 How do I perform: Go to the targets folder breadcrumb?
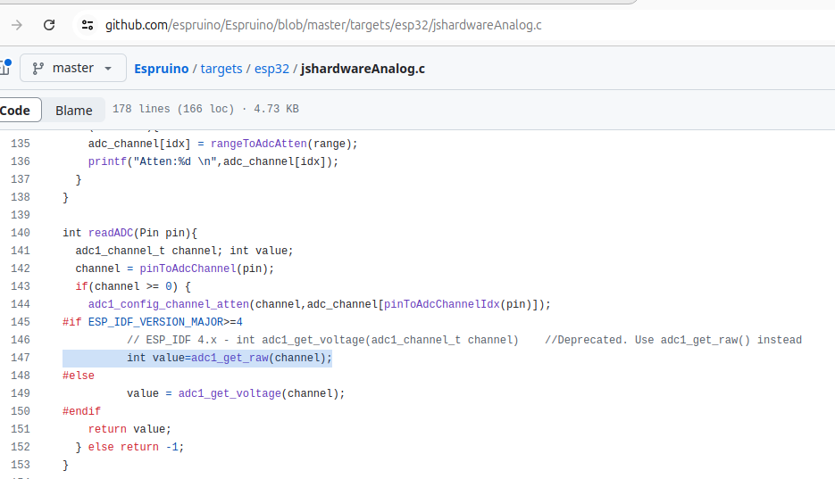221,69
